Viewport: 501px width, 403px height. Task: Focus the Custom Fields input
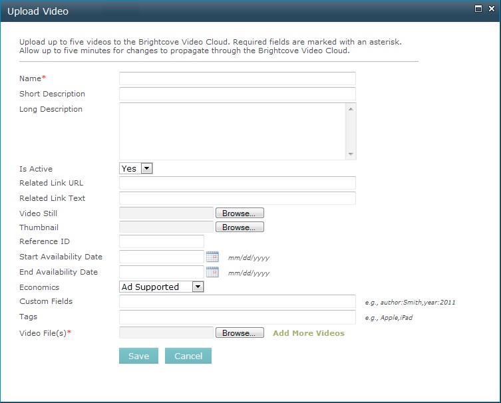238,301
